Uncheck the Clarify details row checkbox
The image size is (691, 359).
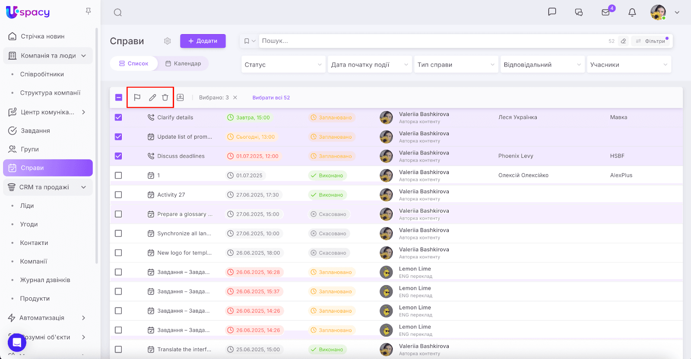[118, 118]
